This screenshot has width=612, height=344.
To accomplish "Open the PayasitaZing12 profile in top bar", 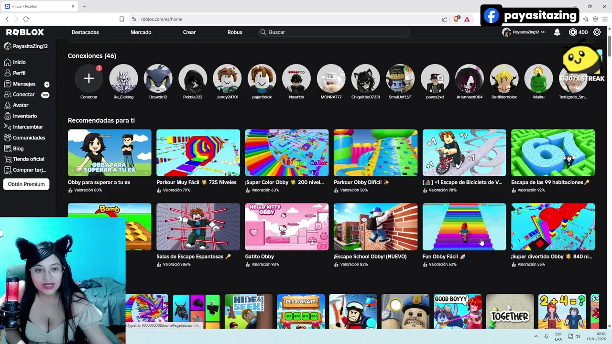I will tap(524, 32).
